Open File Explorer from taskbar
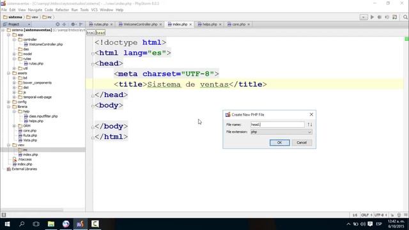This screenshot has width=409, height=230. [51, 224]
